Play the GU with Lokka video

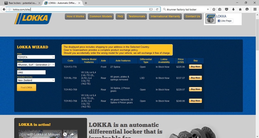coord(48,134)
